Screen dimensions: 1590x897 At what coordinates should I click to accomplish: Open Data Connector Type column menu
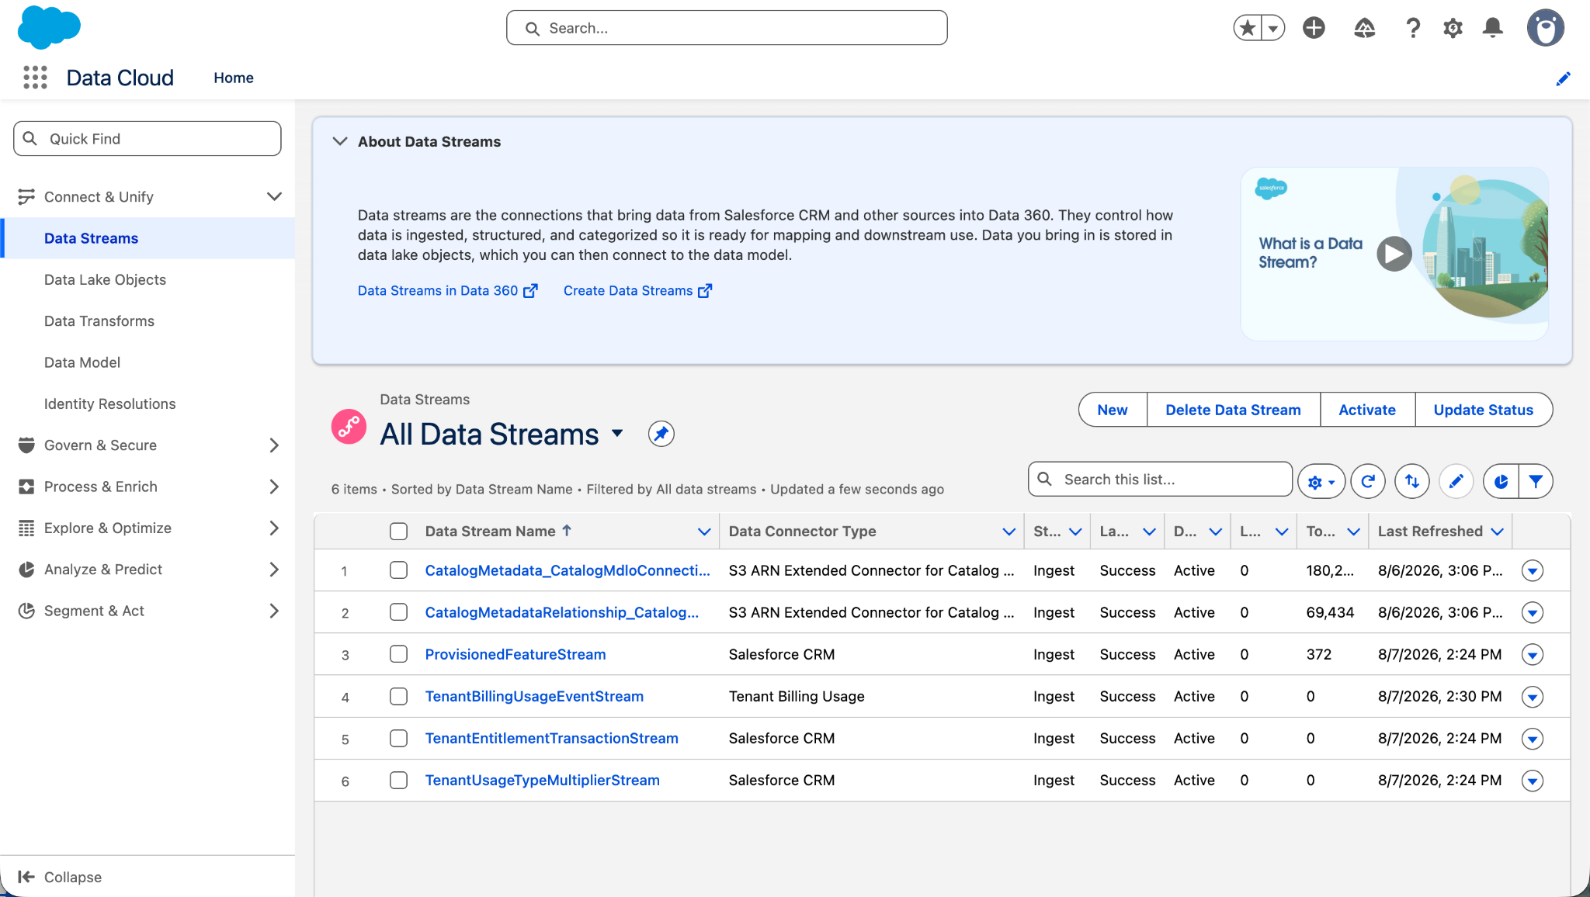[1009, 532]
